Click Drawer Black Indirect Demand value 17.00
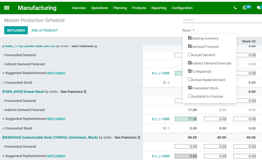This screenshot has height=160, width=262. coord(192,110)
